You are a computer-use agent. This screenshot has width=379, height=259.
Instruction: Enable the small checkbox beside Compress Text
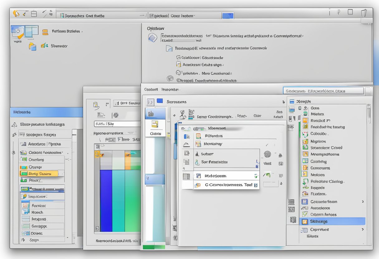click(256, 185)
